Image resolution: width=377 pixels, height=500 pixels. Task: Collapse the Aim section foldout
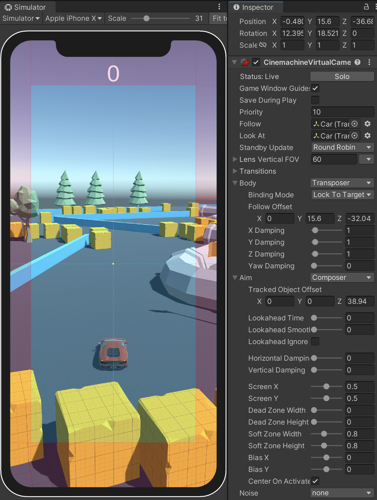pyautogui.click(x=235, y=278)
